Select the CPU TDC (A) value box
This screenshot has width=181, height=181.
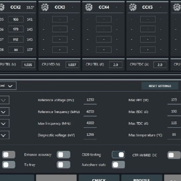click(x=160, y=65)
